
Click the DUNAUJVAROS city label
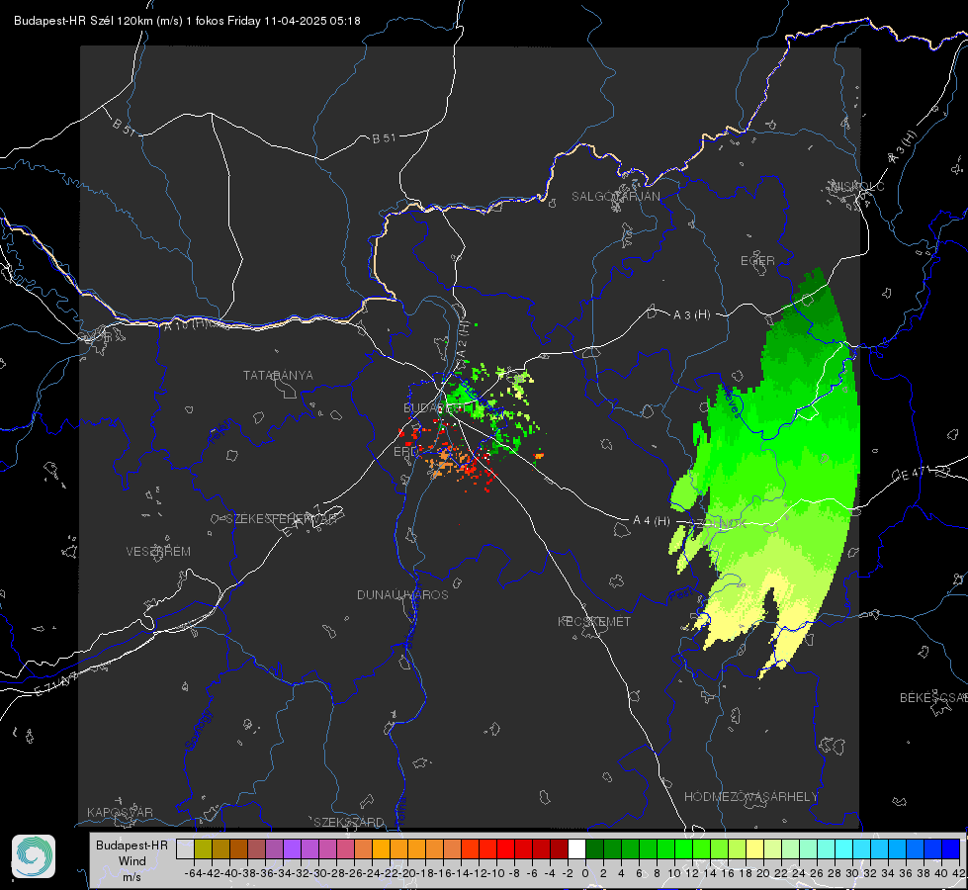(x=402, y=594)
